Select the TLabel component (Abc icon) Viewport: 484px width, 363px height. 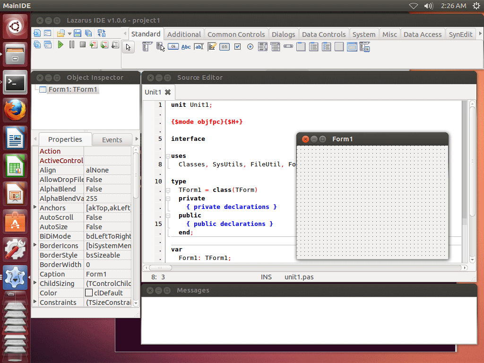point(186,46)
